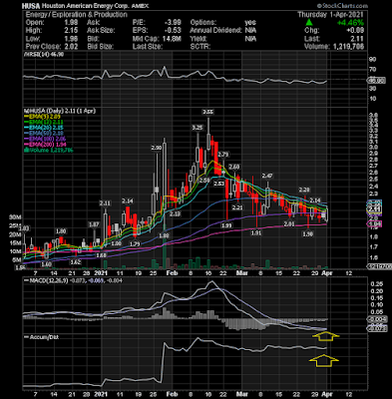This screenshot has height=399, width=392.
Task: Click the candlestick icon before HUSA (Daily)
Action: click(25, 111)
